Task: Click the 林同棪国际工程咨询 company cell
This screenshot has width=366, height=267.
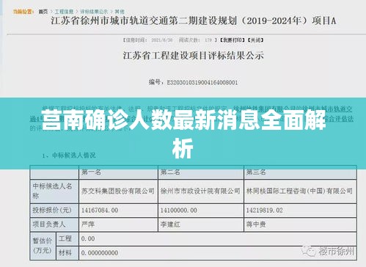Action: coord(299,191)
